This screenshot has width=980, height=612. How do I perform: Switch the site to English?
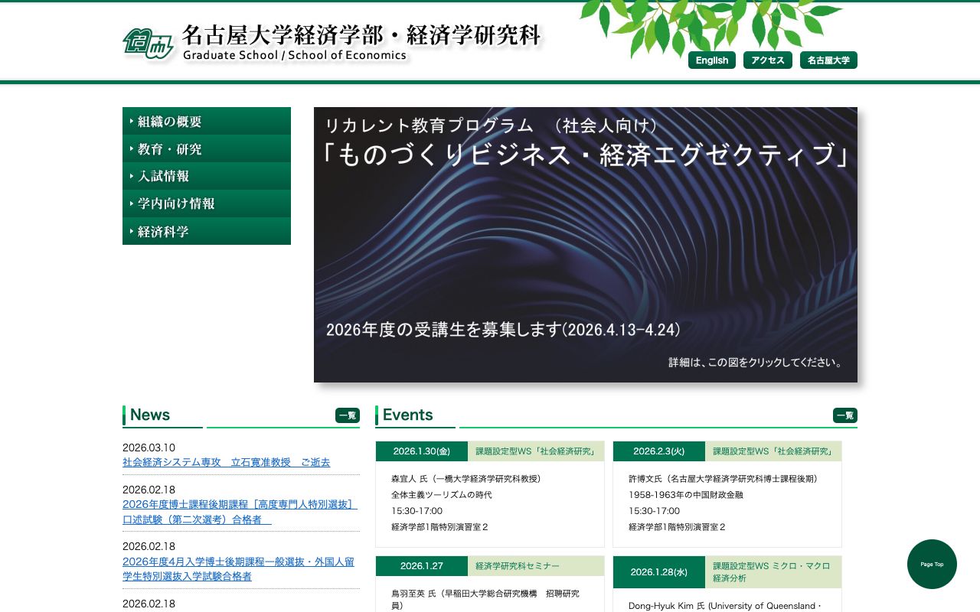point(712,60)
